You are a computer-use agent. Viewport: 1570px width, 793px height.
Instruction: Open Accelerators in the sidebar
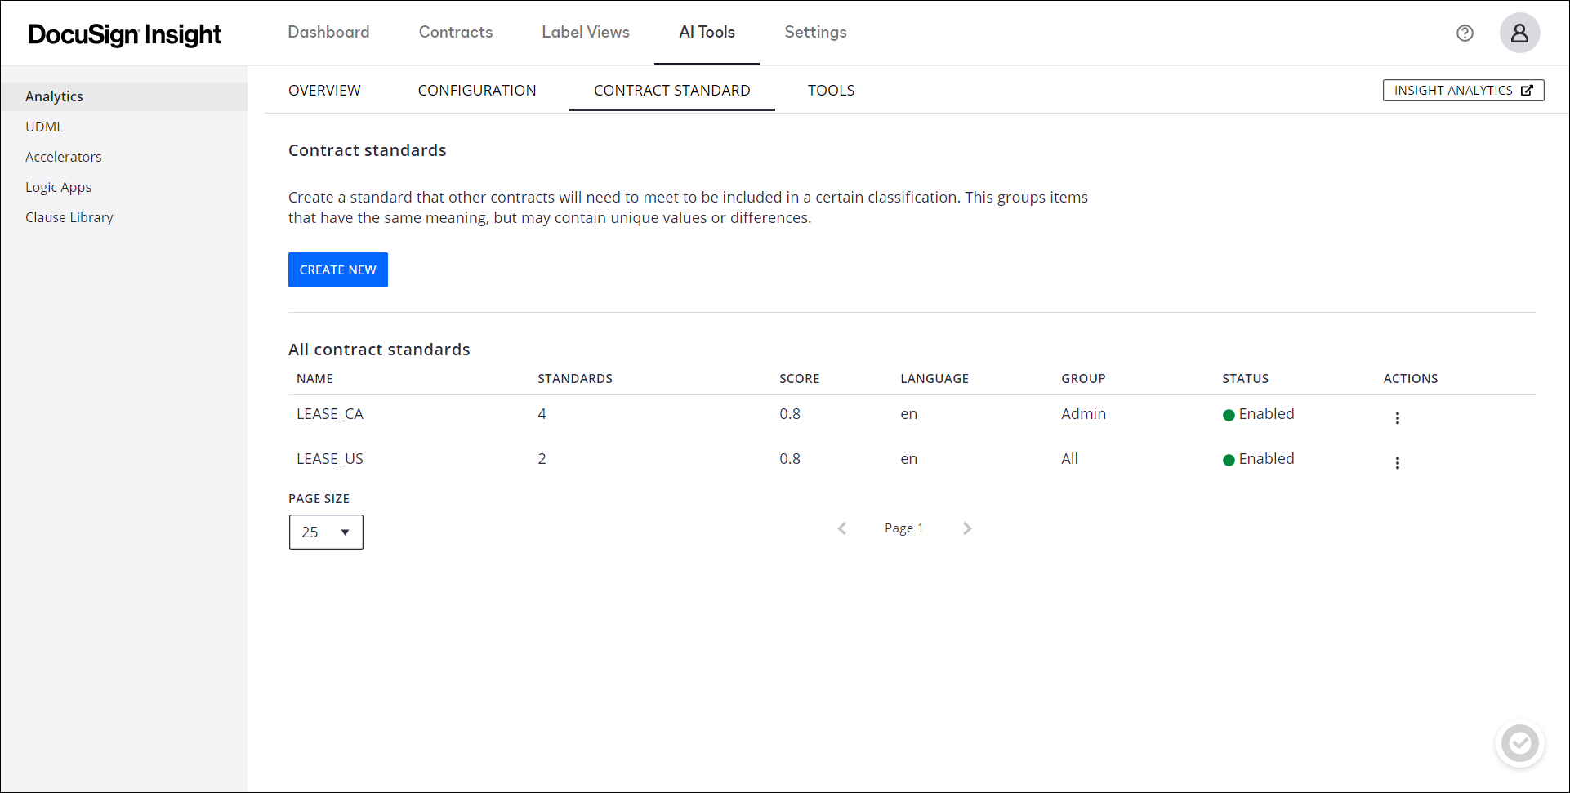click(64, 157)
